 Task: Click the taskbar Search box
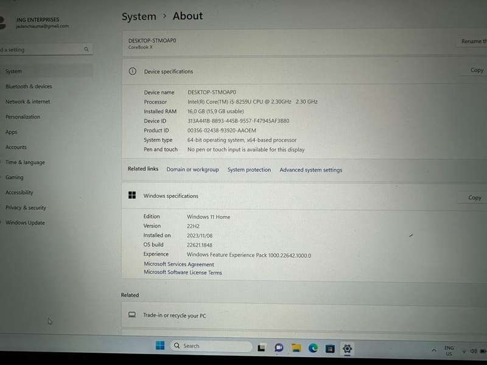click(x=211, y=346)
